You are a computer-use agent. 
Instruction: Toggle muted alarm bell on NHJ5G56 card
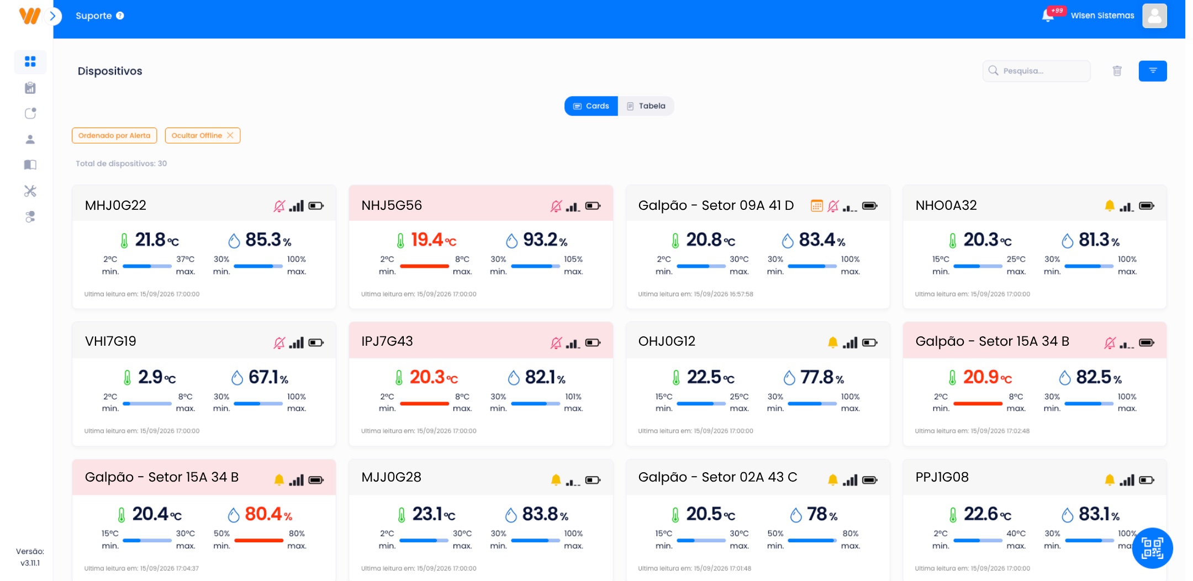click(x=556, y=206)
